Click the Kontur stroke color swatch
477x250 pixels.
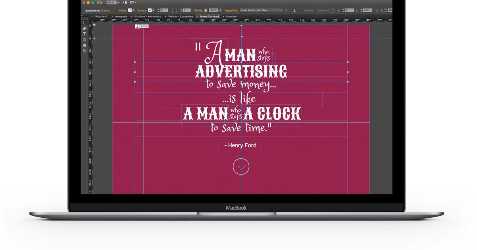[150, 10]
